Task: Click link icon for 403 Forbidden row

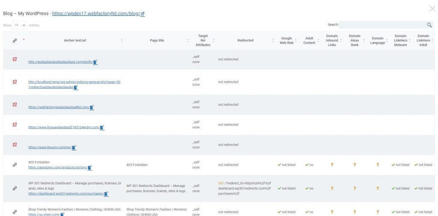Action: 15,165
